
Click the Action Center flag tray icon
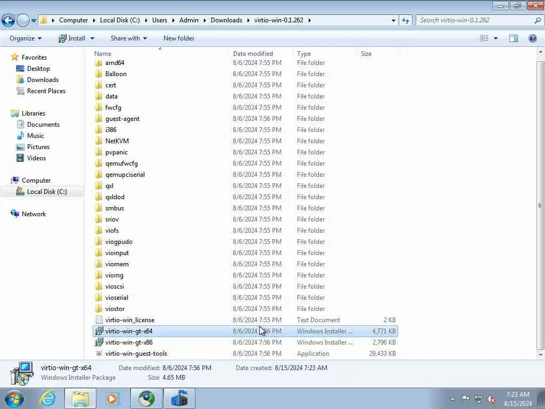[465, 399]
